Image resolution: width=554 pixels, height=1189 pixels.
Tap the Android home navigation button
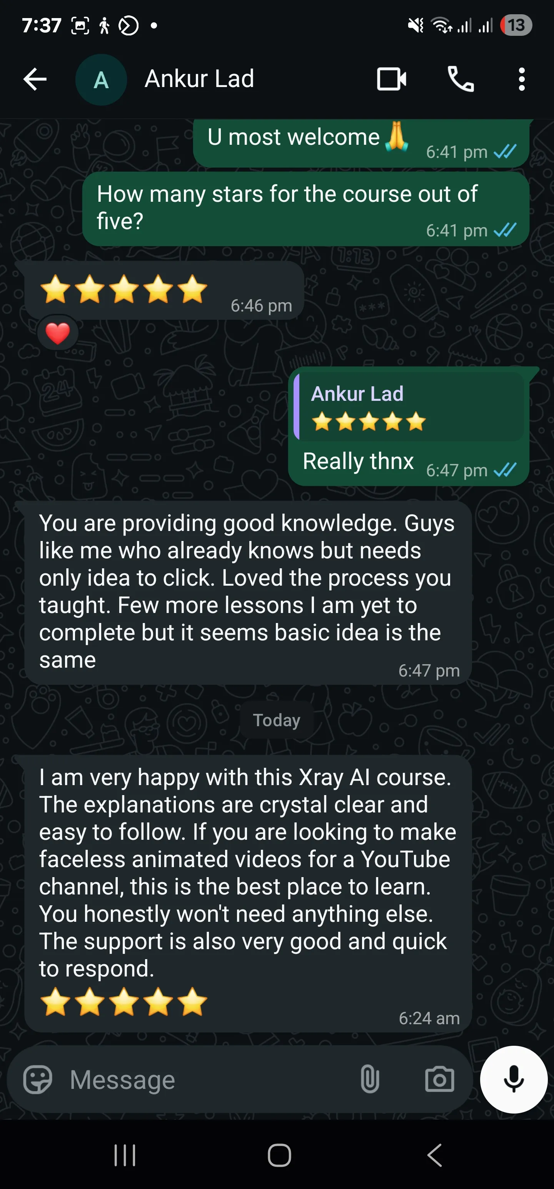(279, 1155)
